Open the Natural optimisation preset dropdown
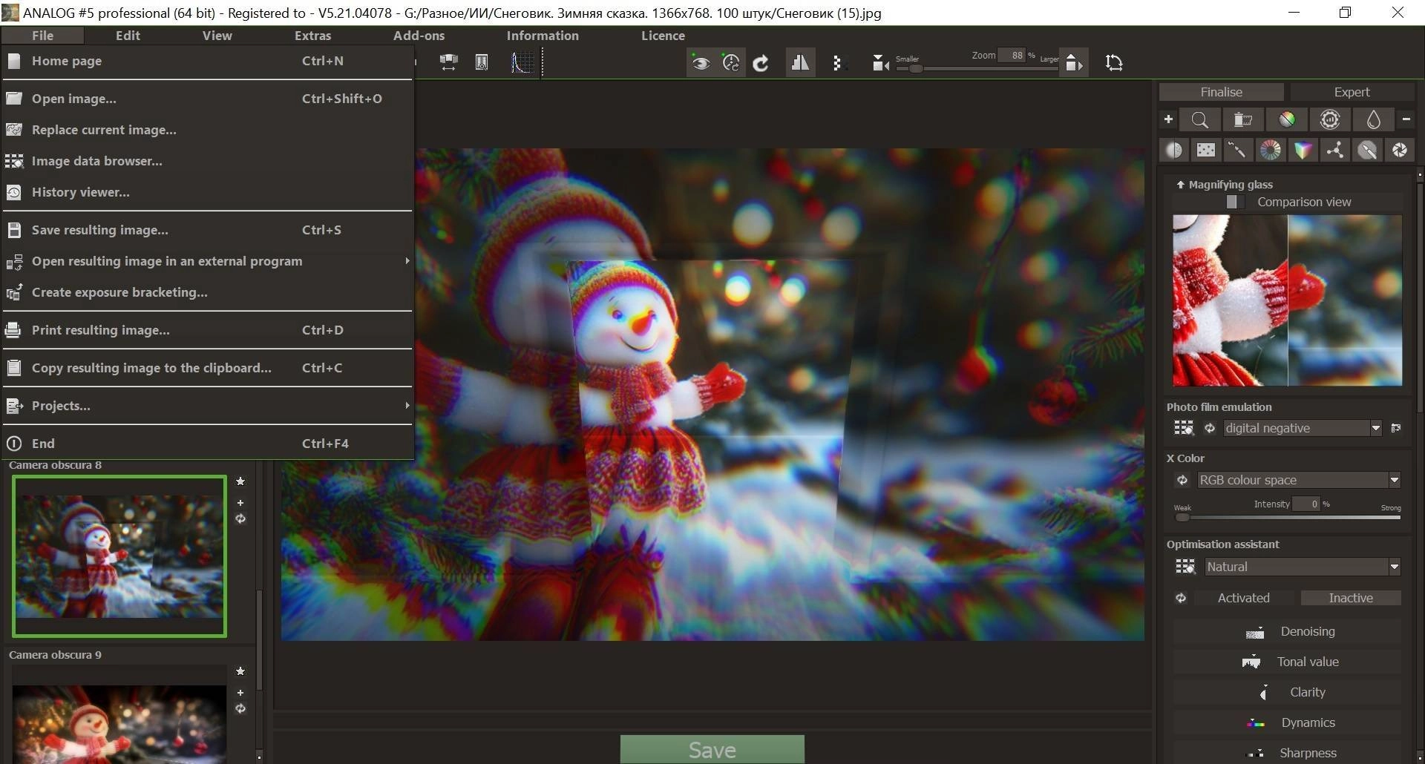 (x=1302, y=567)
